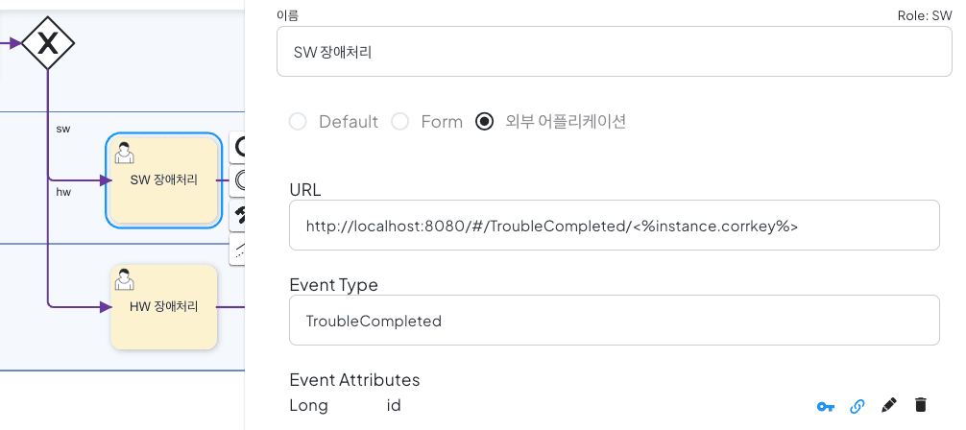Edit the id attribute with pencil icon
This screenshot has height=430, width=966.
[889, 405]
